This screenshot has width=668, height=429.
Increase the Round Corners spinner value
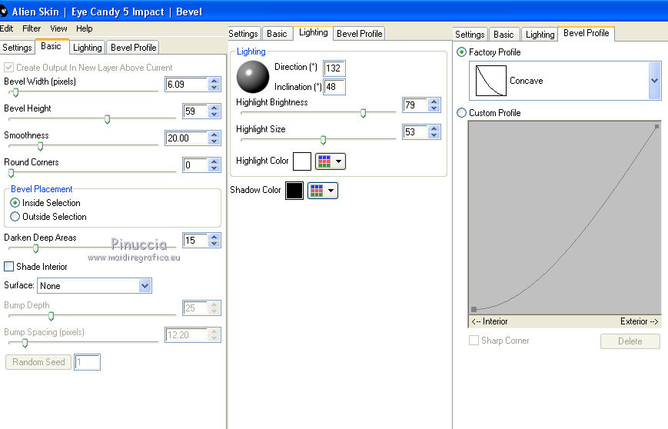click(x=214, y=161)
